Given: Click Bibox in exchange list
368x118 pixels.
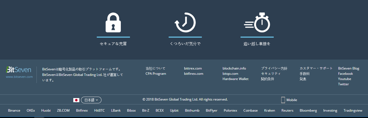Looking at the screenshot, I should 131,110.
